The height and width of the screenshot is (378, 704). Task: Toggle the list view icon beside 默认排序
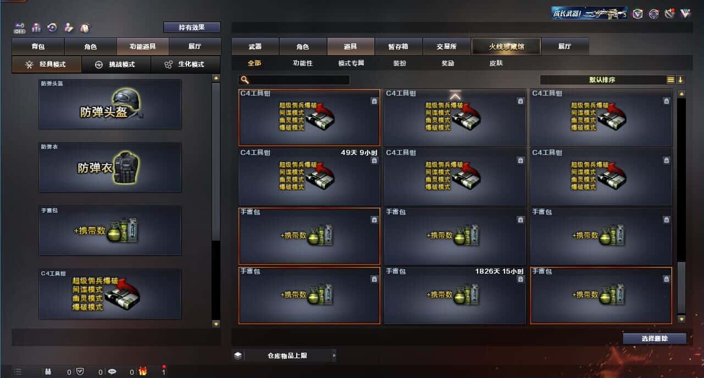(x=670, y=80)
